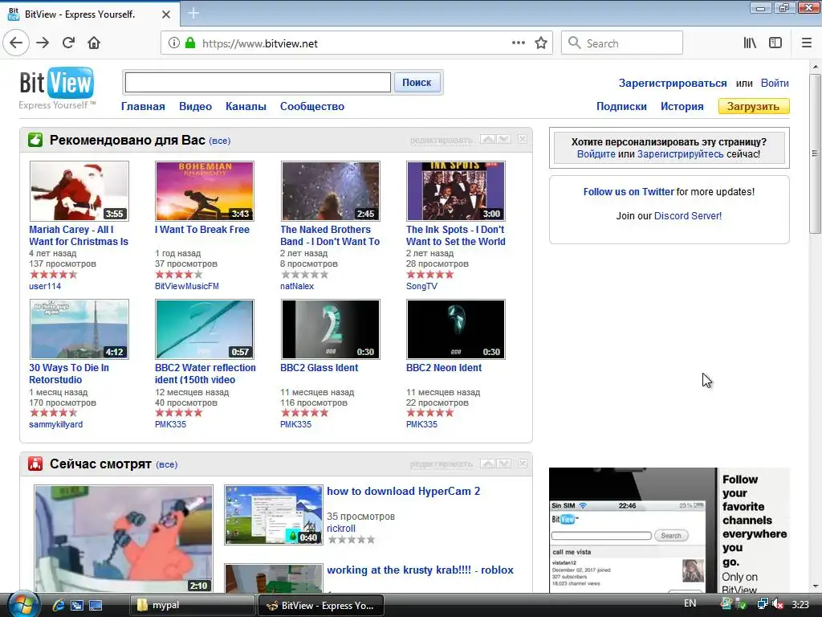
Task: Reload the page with the refresh icon
Action: tap(69, 43)
